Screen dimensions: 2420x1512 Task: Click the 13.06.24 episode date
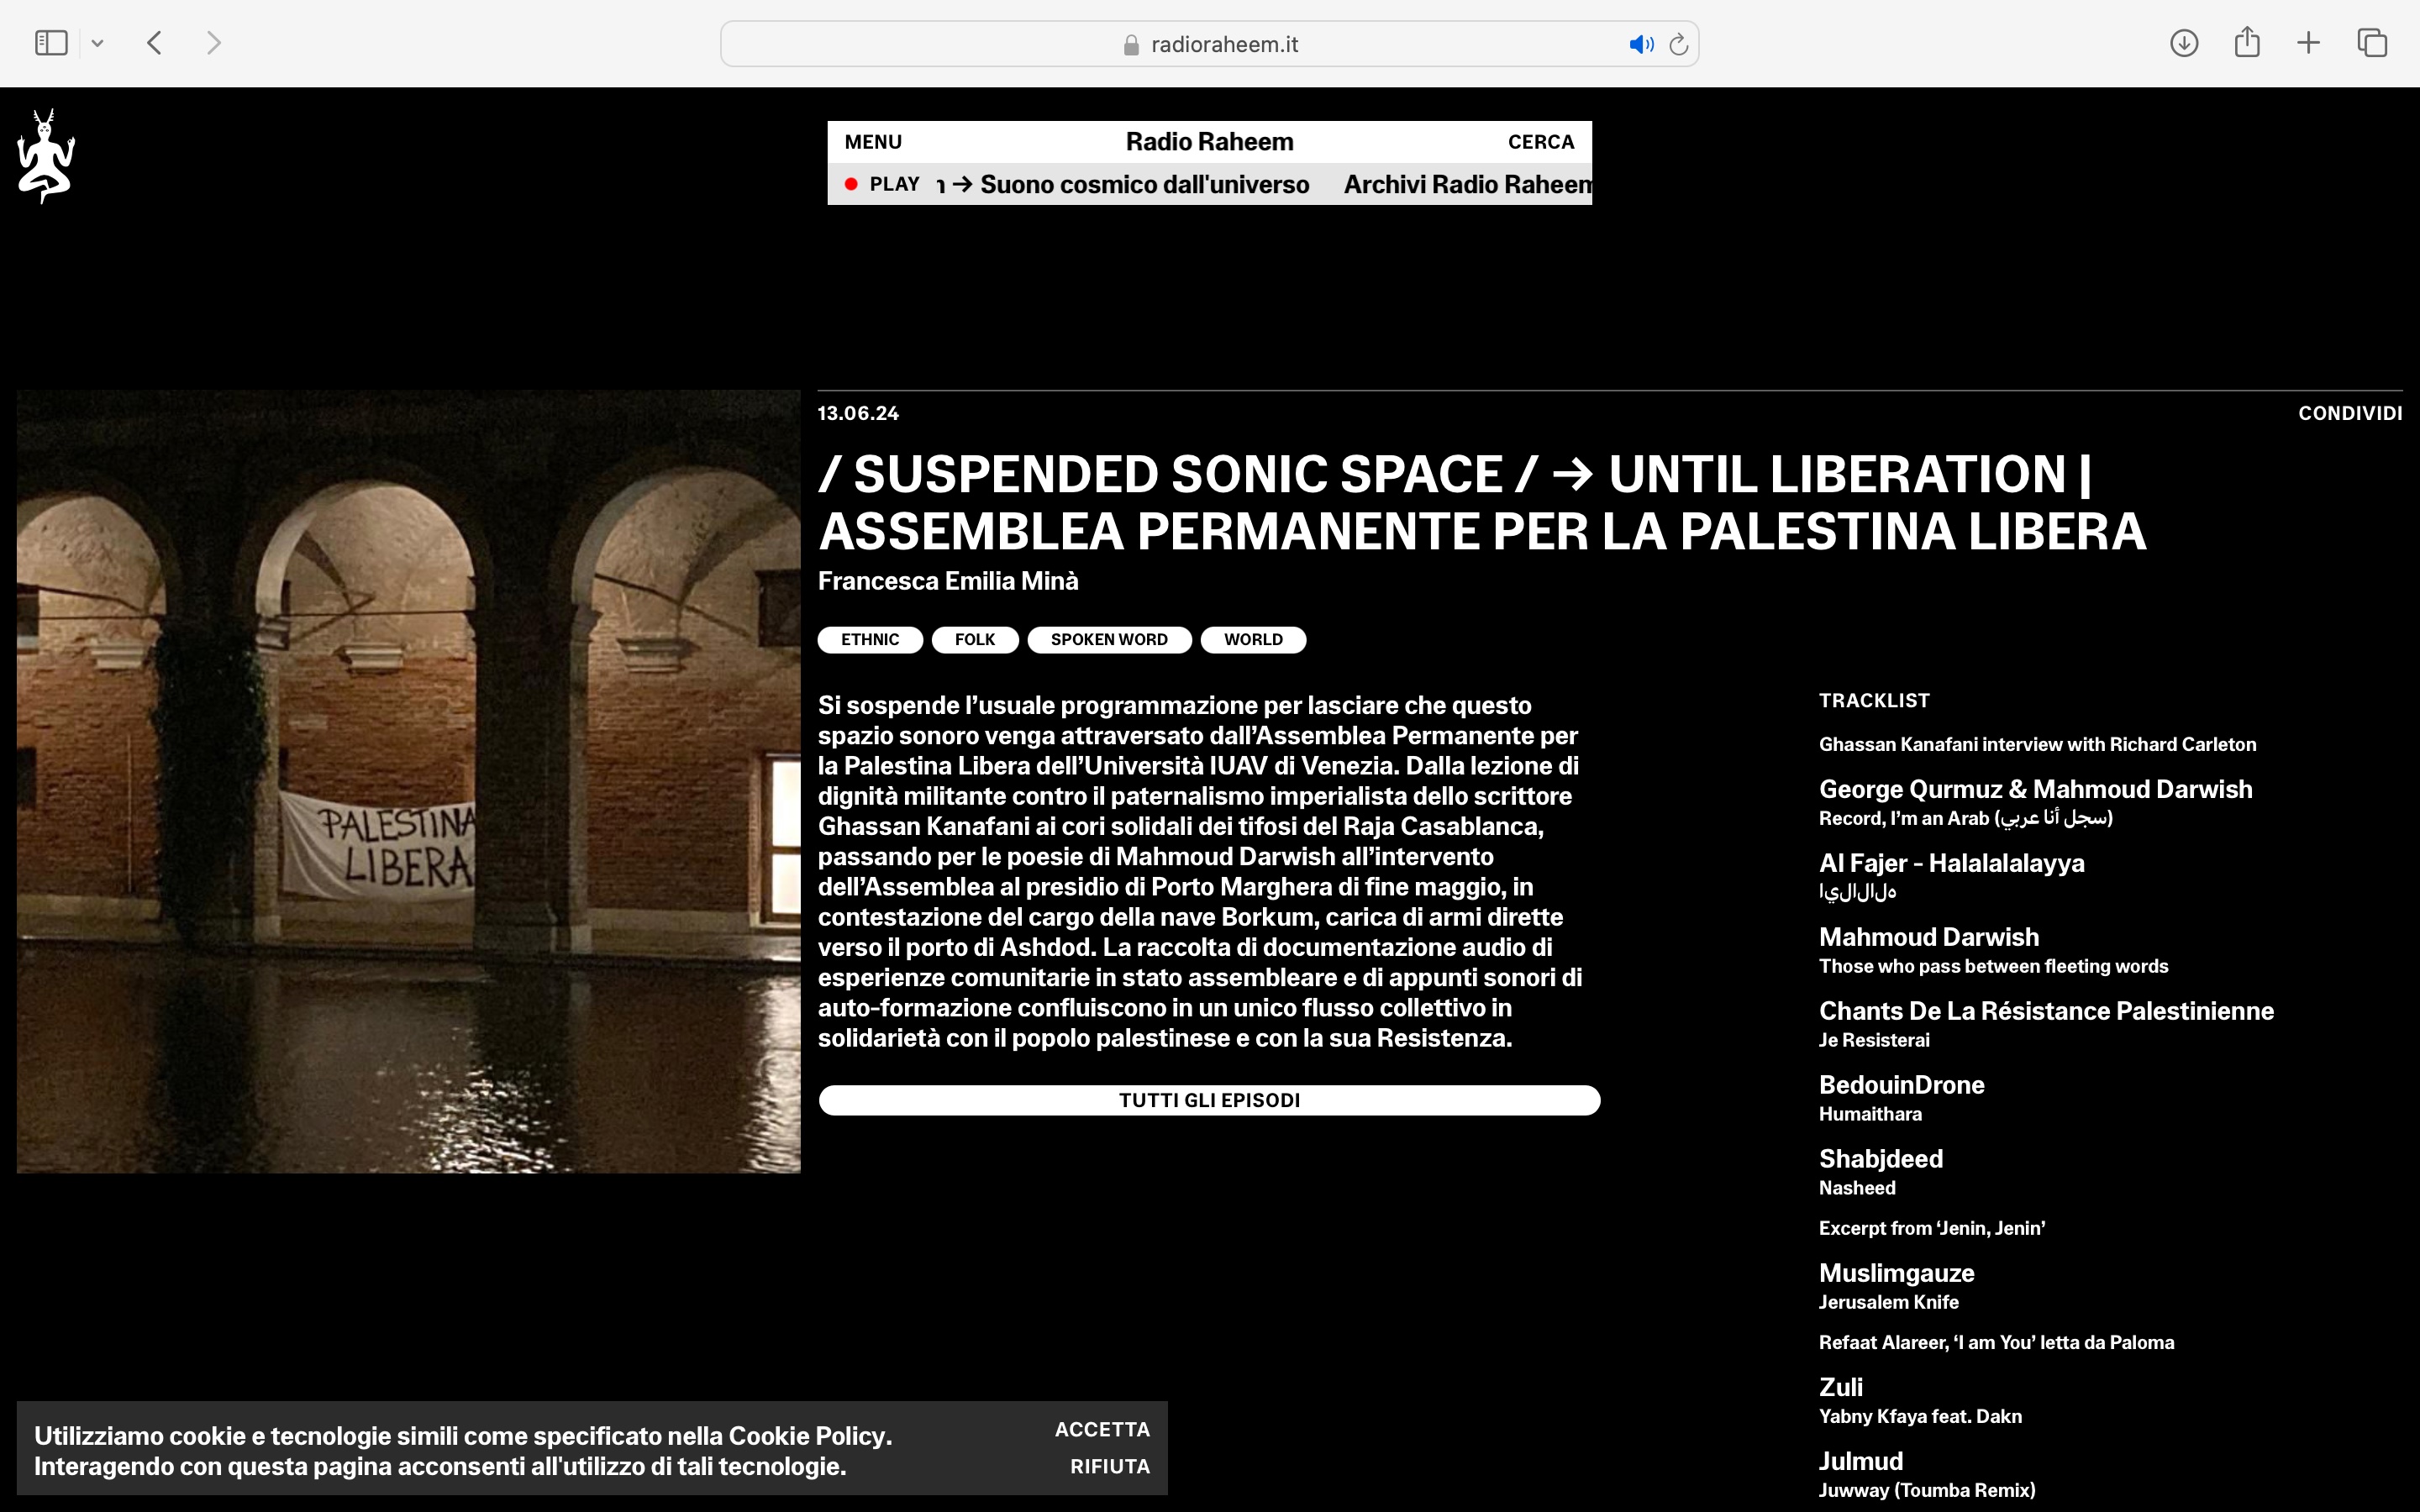[858, 413]
